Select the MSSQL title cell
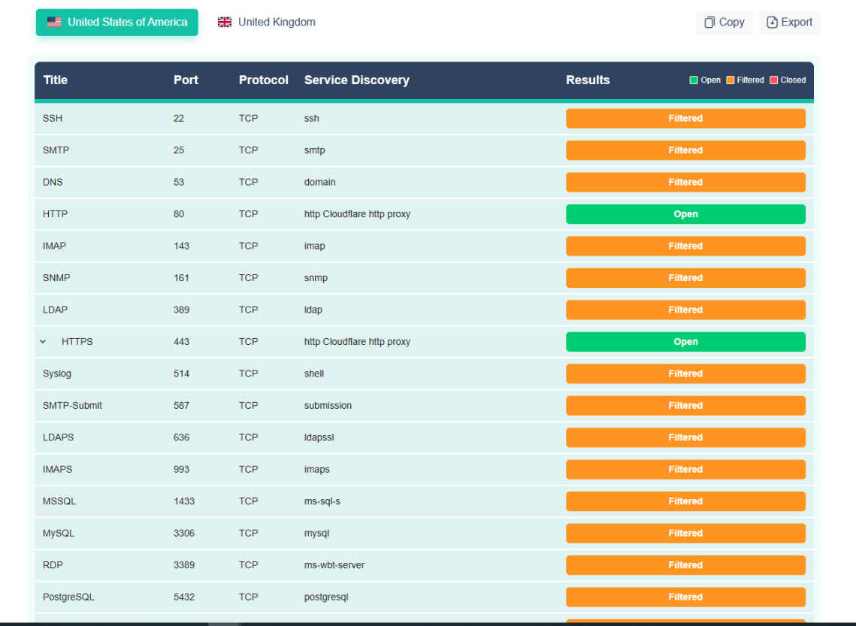 pos(59,501)
